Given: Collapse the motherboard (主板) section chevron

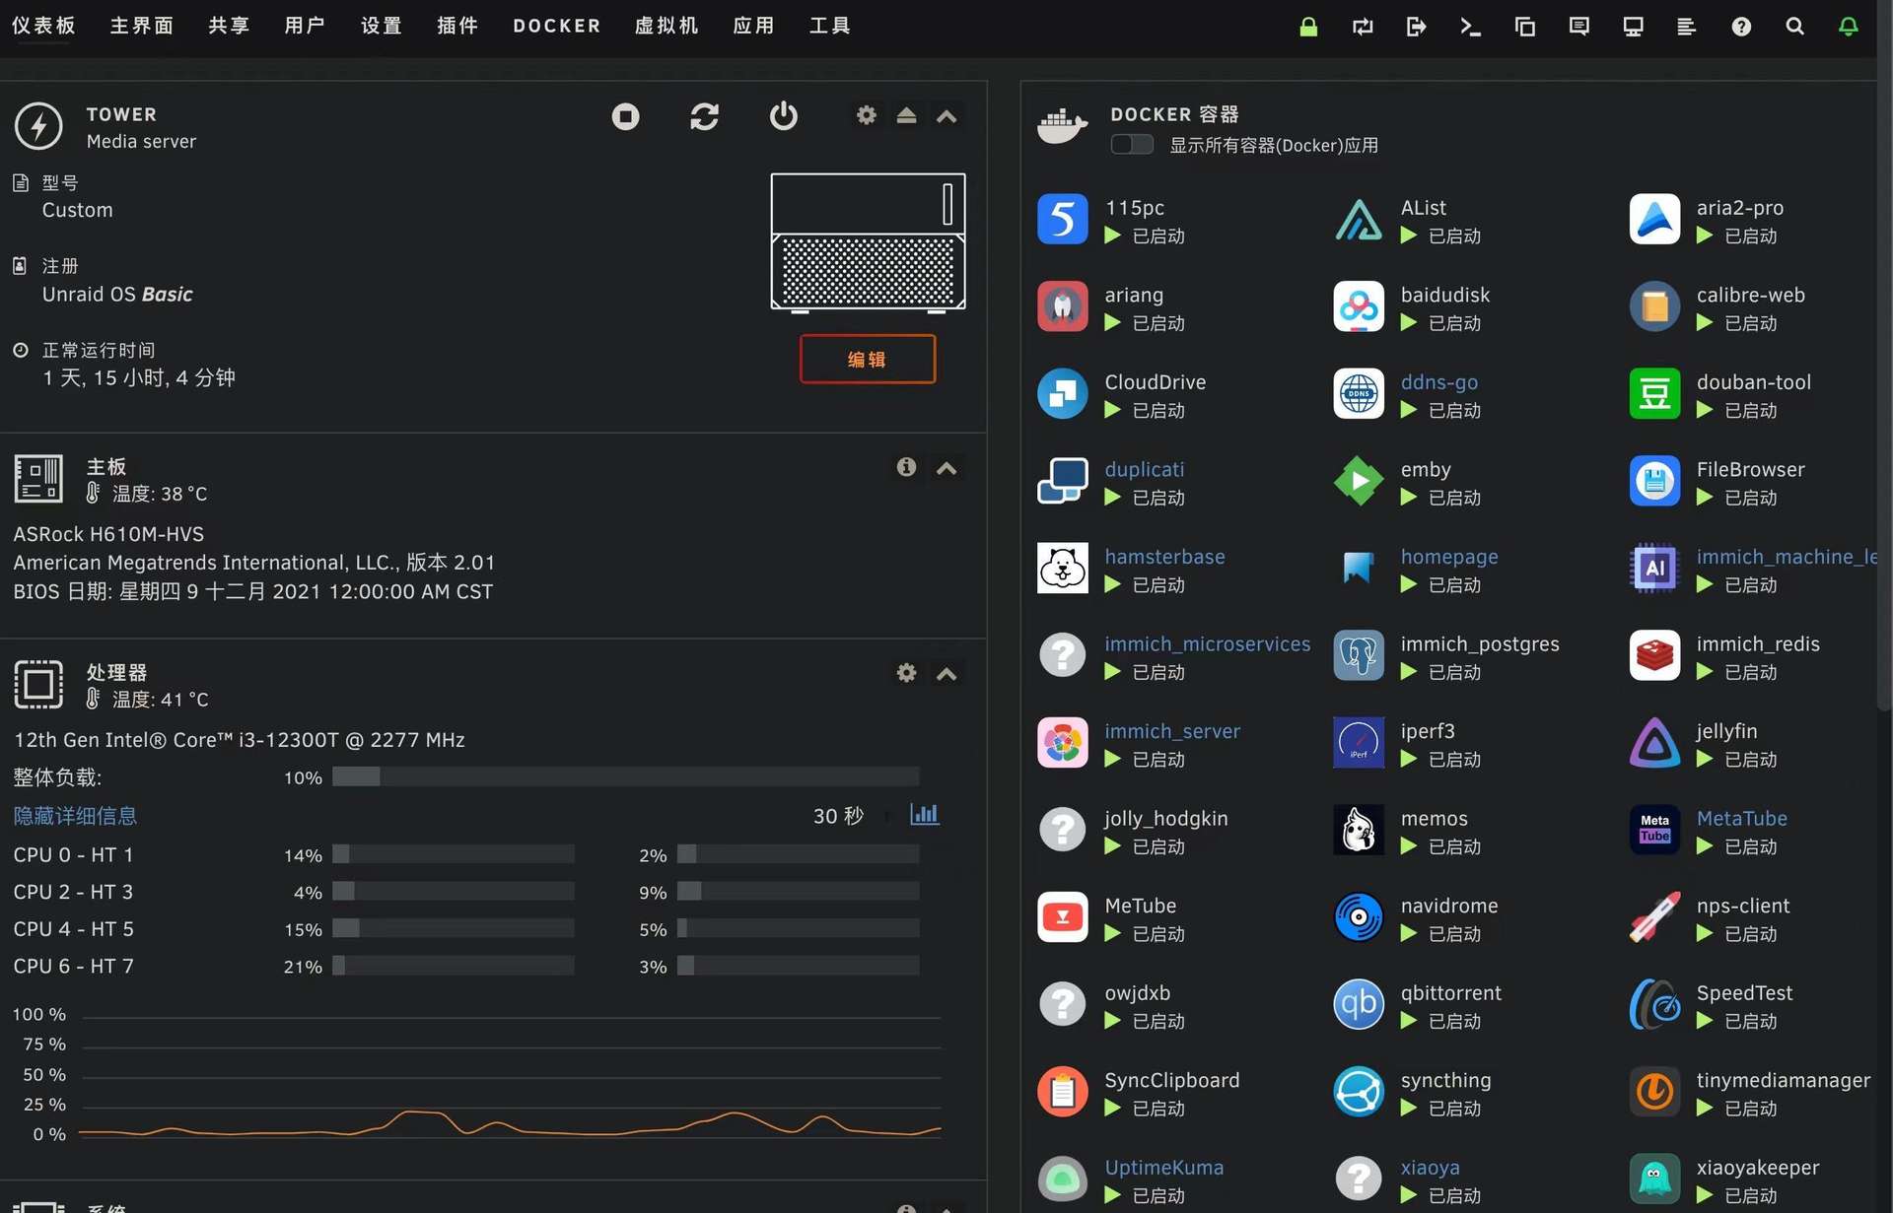Looking at the screenshot, I should point(946,468).
